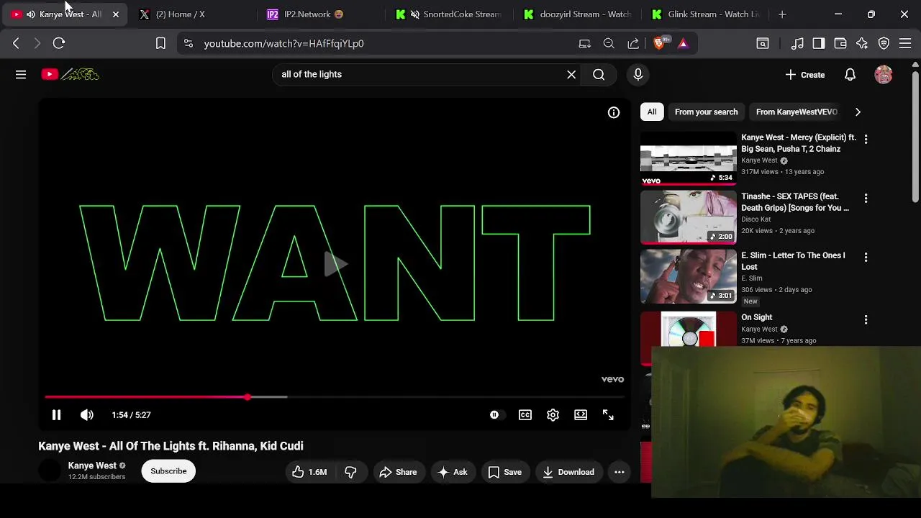Select the All filter chip

(x=652, y=112)
